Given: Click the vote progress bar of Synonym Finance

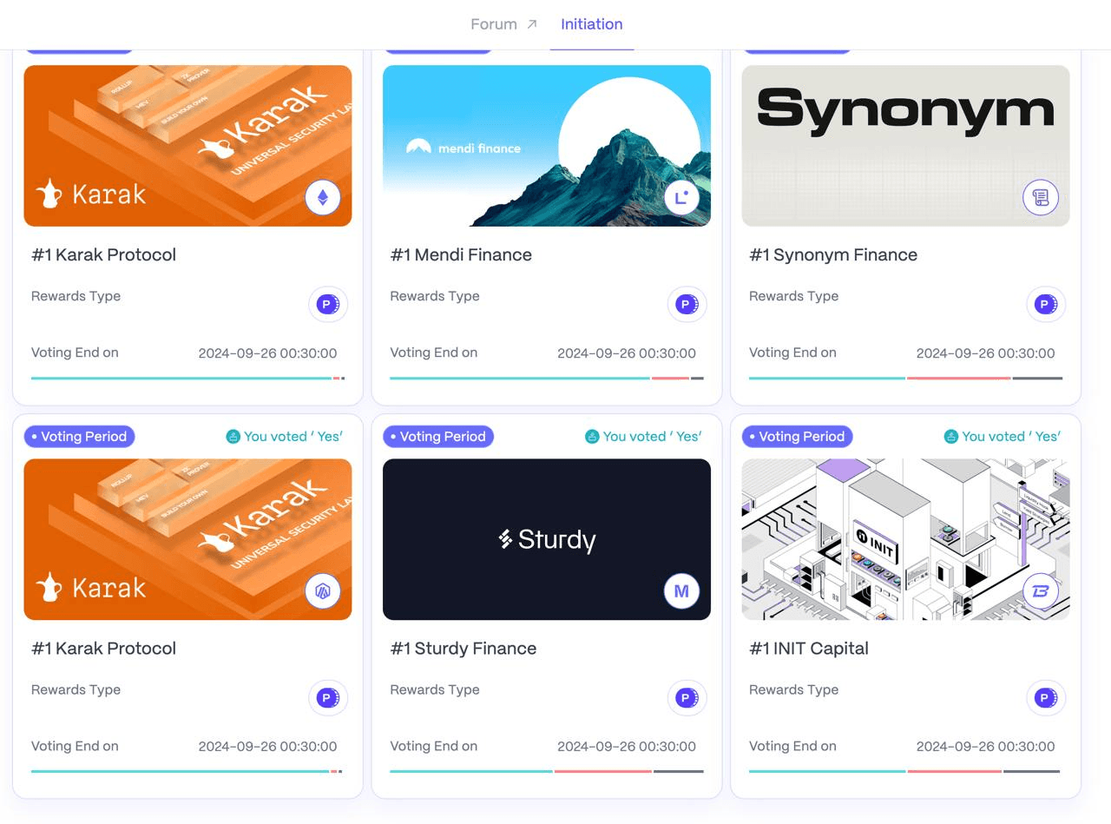Looking at the screenshot, I should tap(905, 379).
